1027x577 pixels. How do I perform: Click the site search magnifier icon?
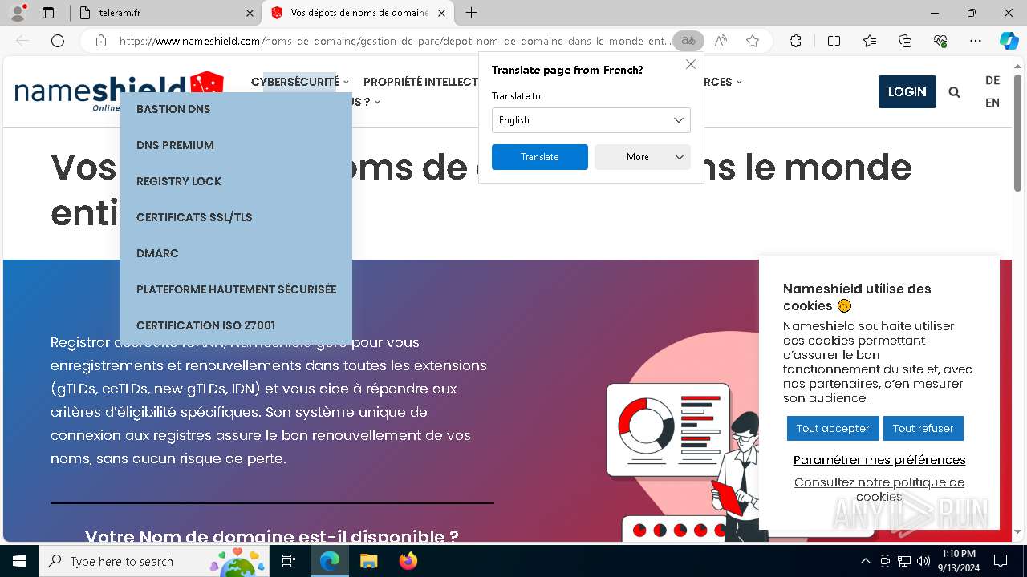954,92
